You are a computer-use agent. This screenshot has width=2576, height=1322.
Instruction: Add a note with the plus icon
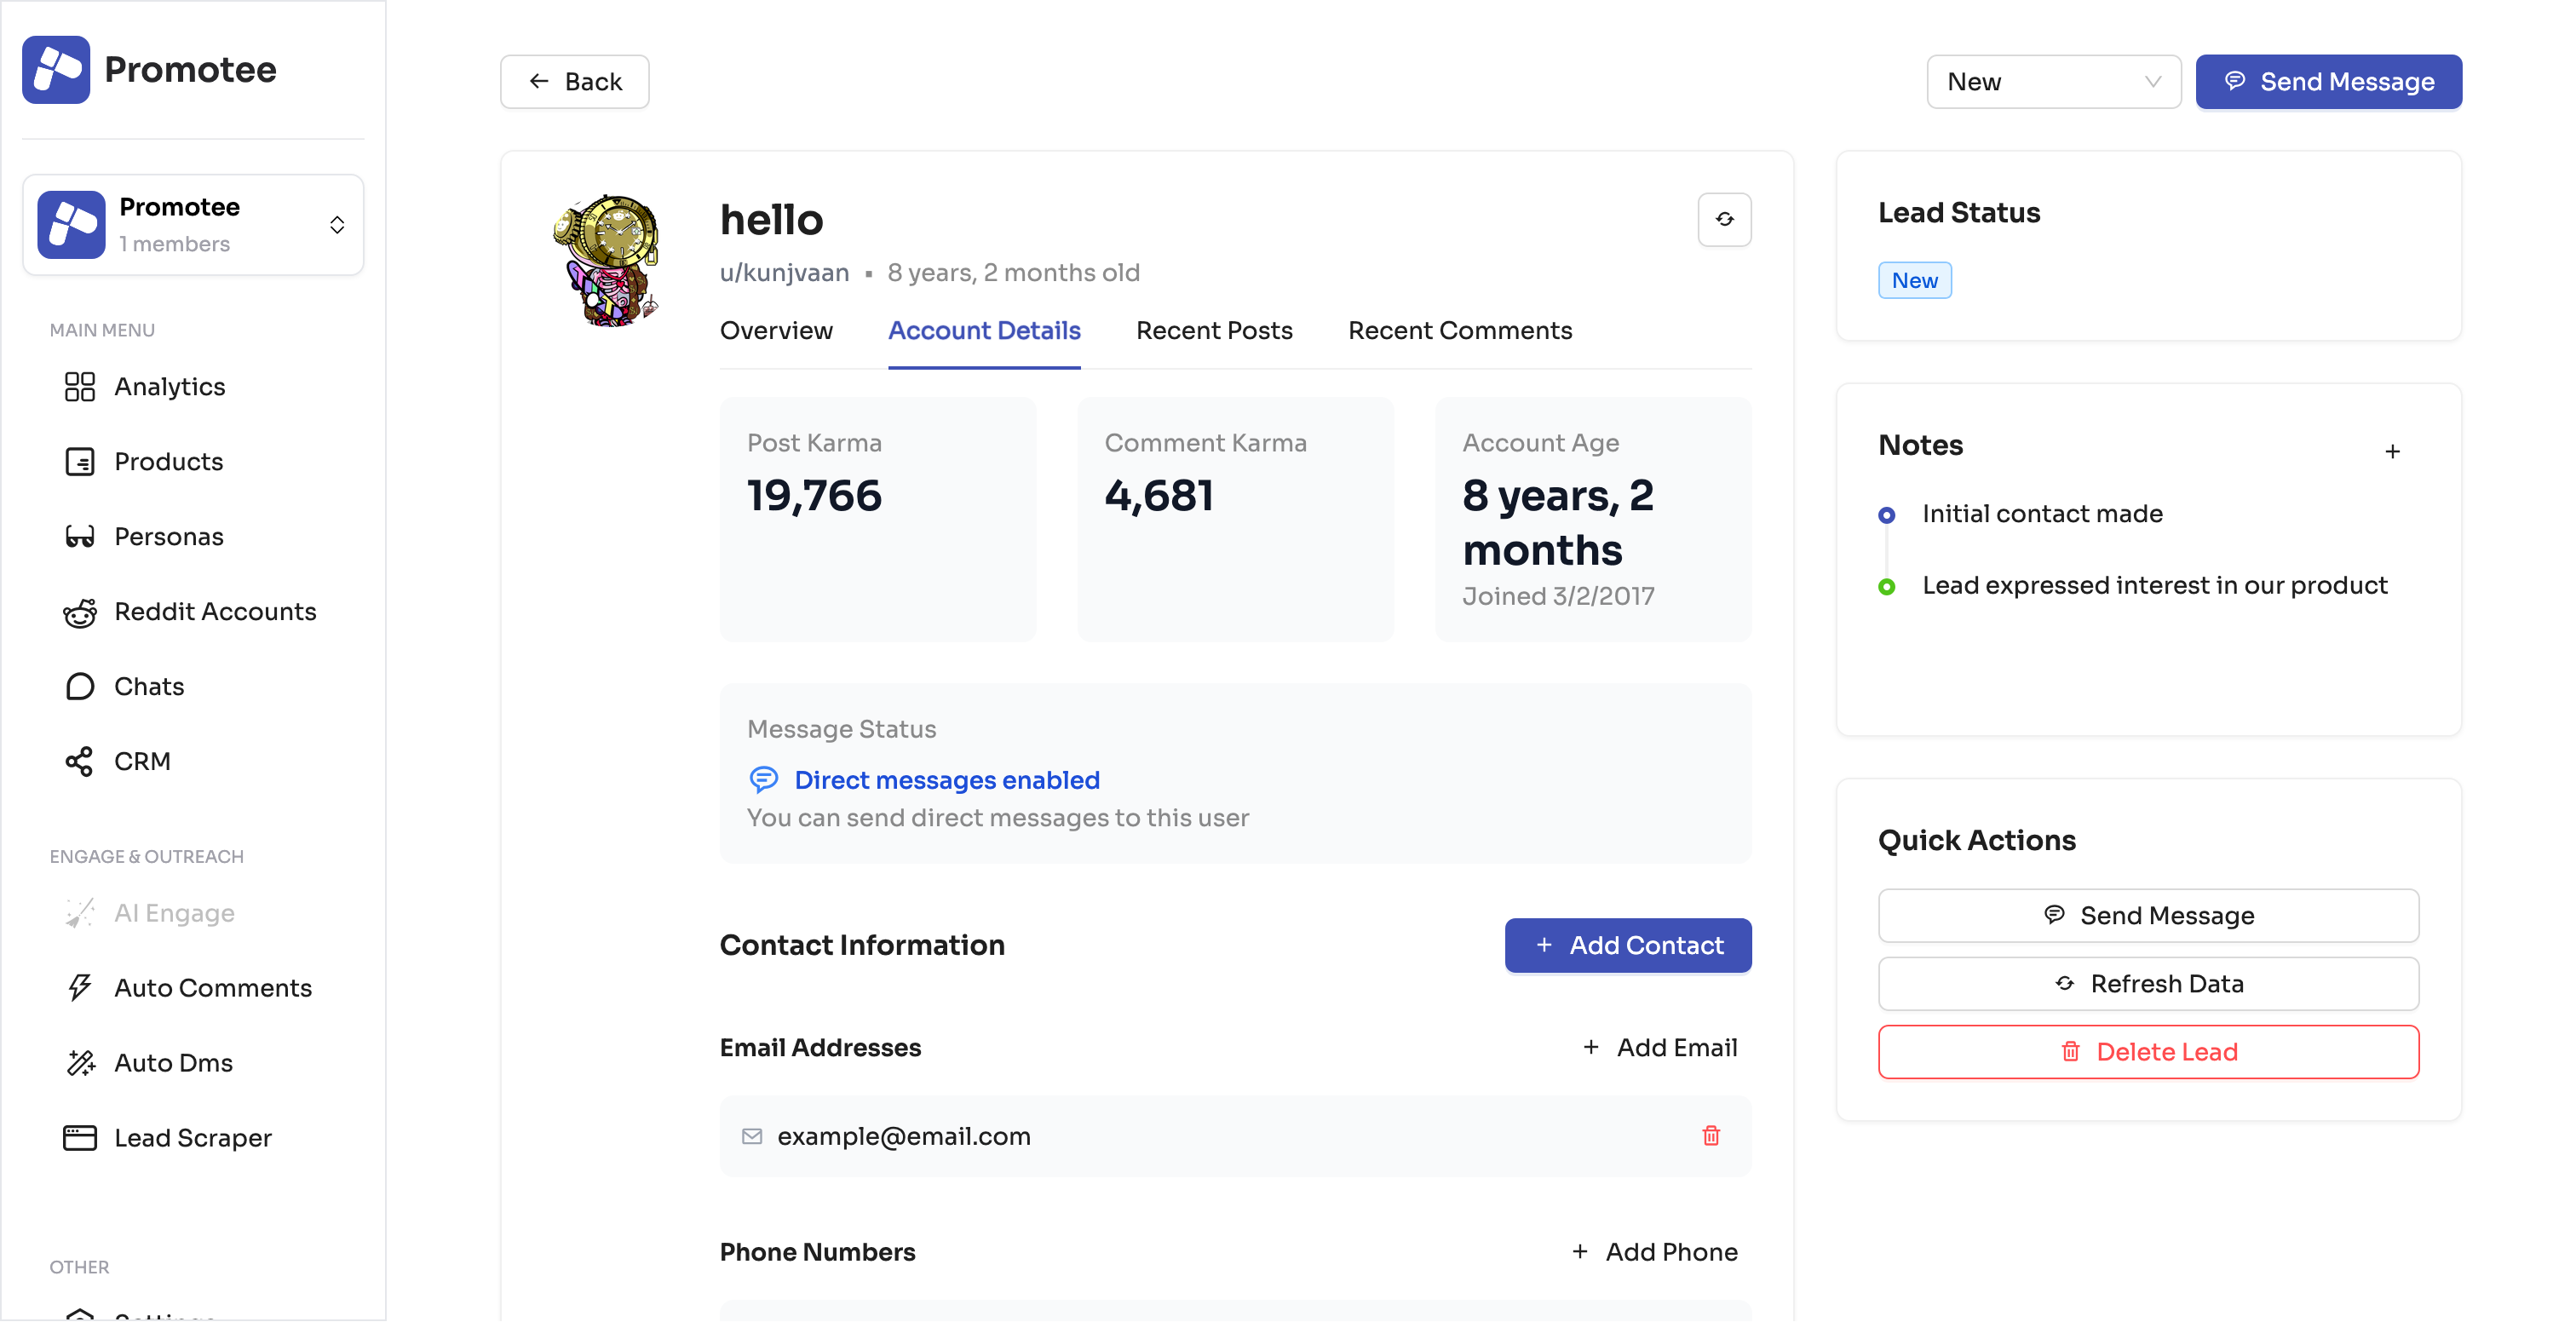[2392, 452]
